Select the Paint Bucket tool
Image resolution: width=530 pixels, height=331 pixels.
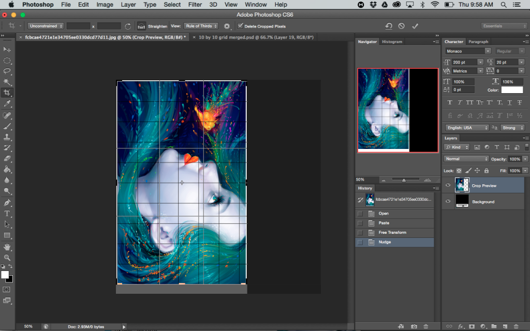[x=7, y=169]
